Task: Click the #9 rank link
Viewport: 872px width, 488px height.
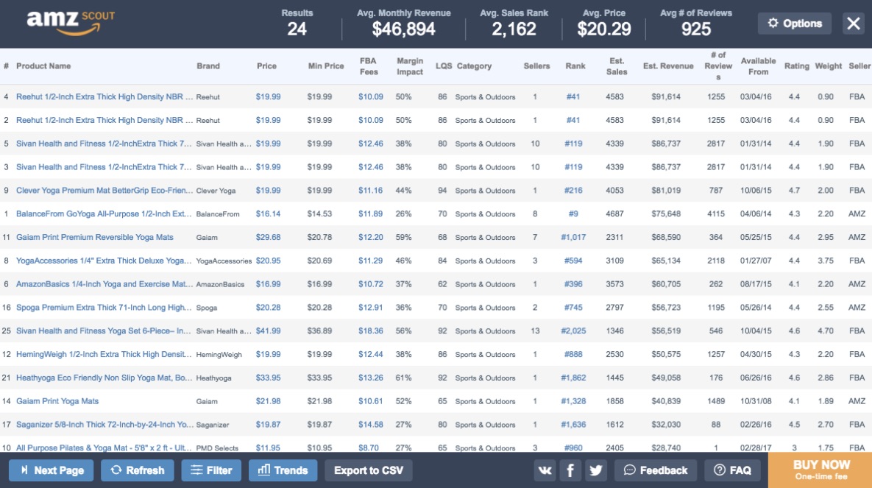Action: click(x=573, y=213)
